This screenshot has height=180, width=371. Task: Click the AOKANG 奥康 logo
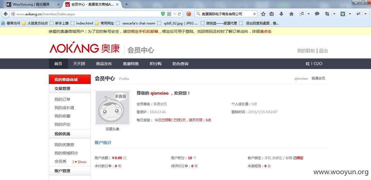[x=85, y=48]
